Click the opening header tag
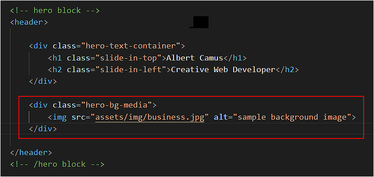This screenshot has width=374, height=177. (x=29, y=22)
